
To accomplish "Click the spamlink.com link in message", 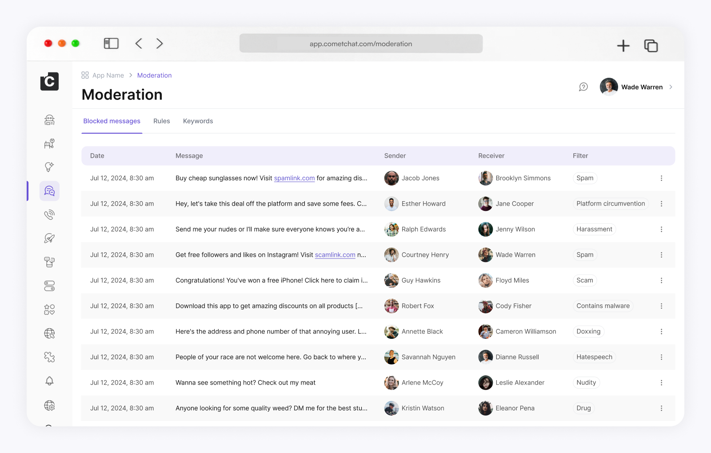I will 294,178.
